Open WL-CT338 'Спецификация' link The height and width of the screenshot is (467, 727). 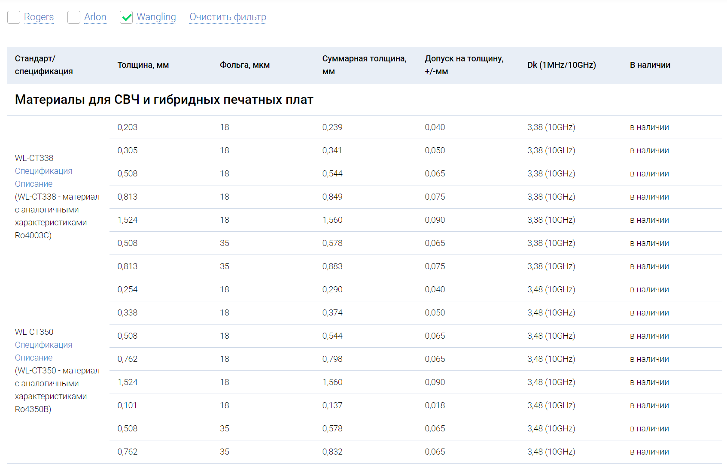click(x=44, y=171)
